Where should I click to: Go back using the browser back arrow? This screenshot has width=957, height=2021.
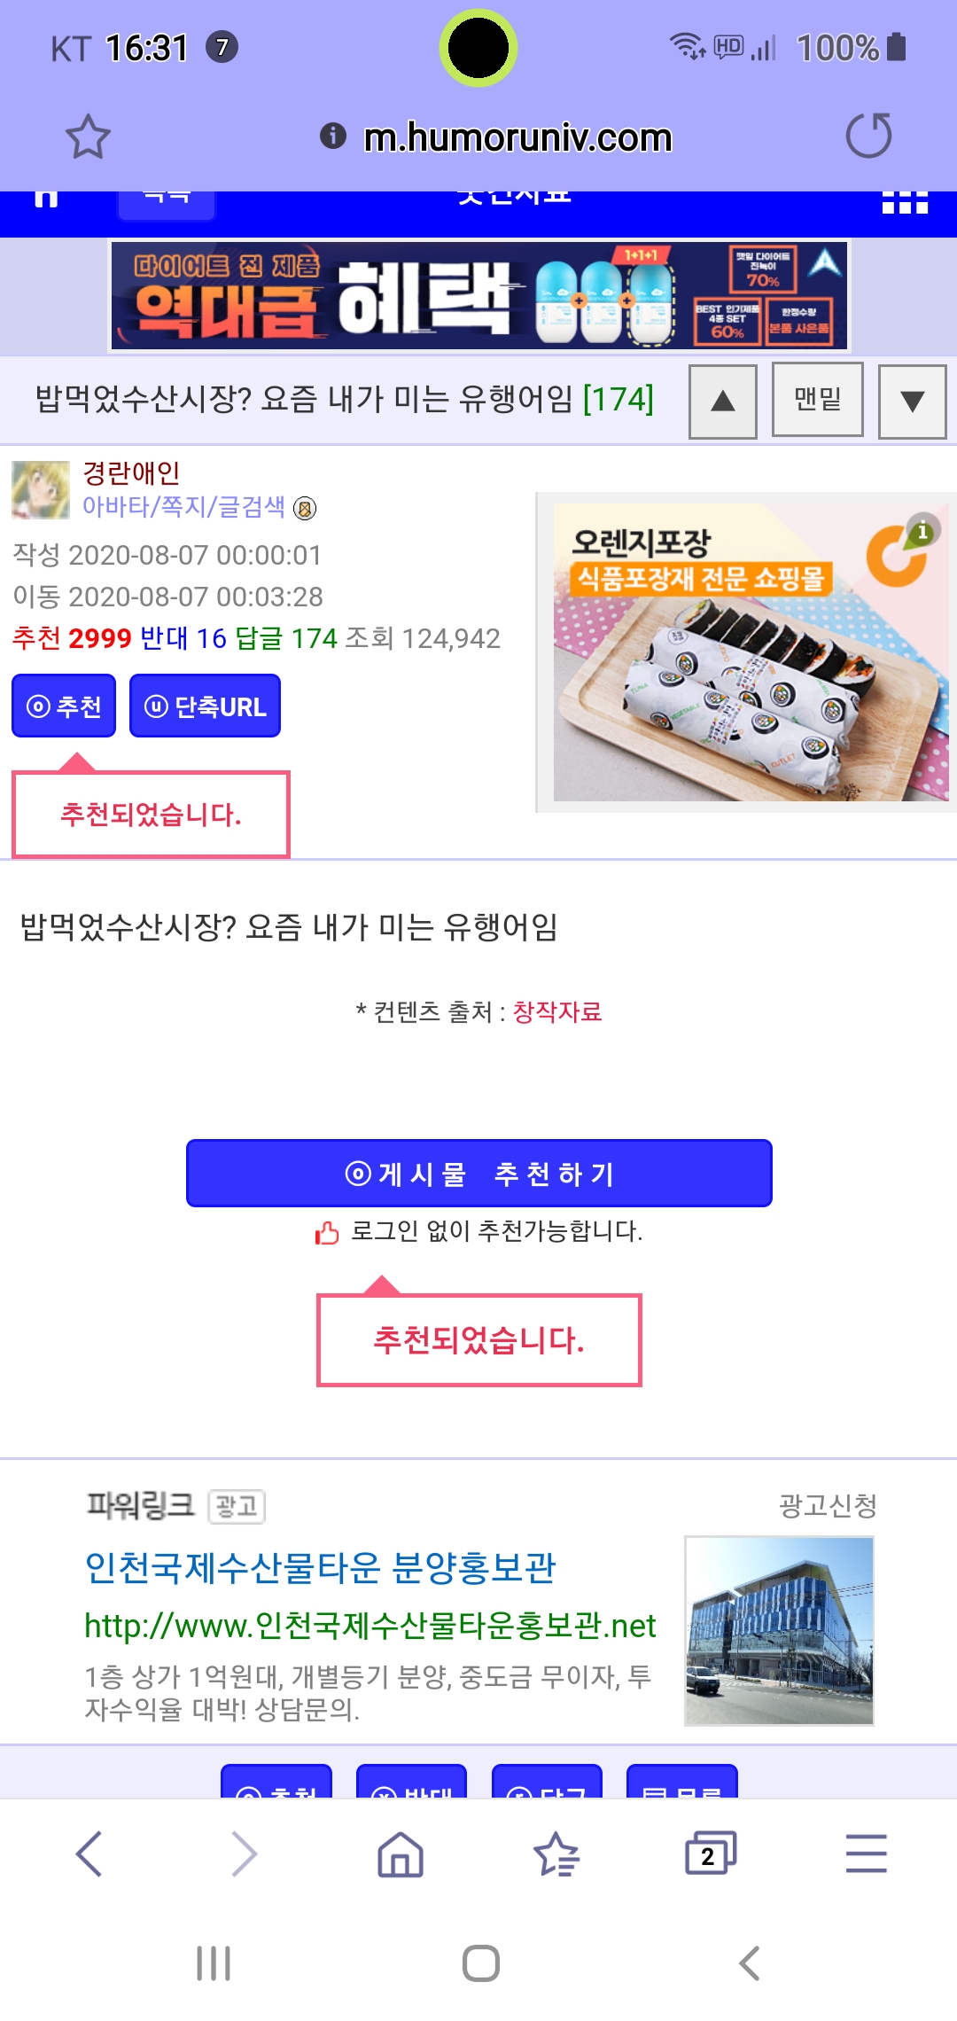tap(89, 1853)
